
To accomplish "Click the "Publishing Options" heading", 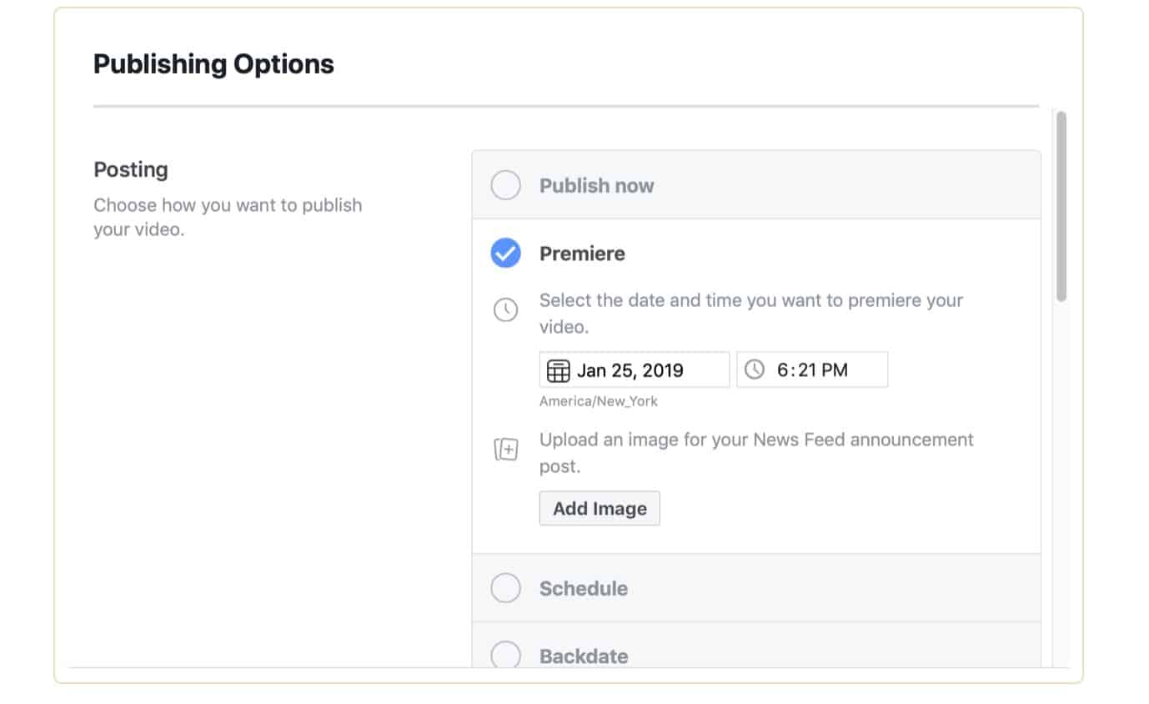I will [213, 64].
